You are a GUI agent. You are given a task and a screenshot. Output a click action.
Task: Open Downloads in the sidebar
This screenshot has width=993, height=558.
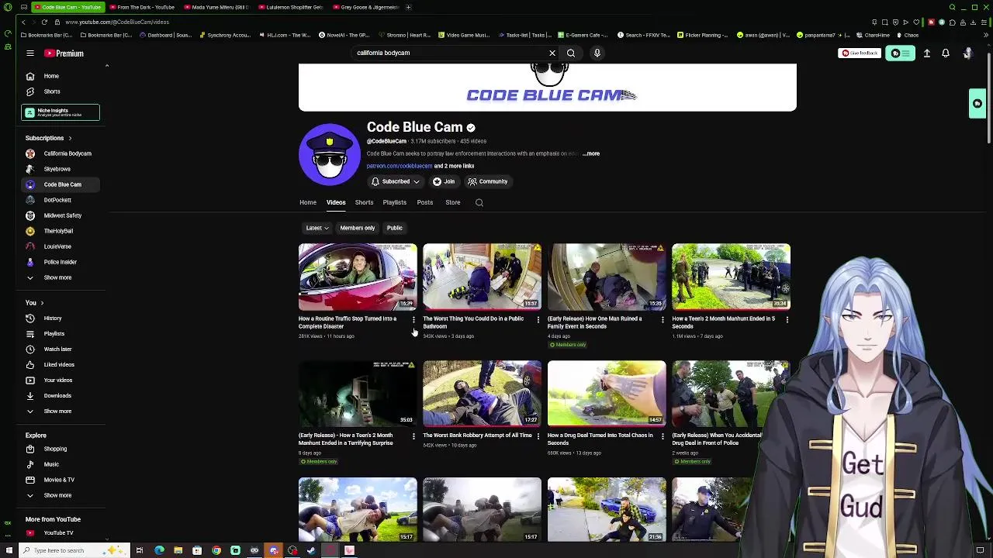[61, 396]
